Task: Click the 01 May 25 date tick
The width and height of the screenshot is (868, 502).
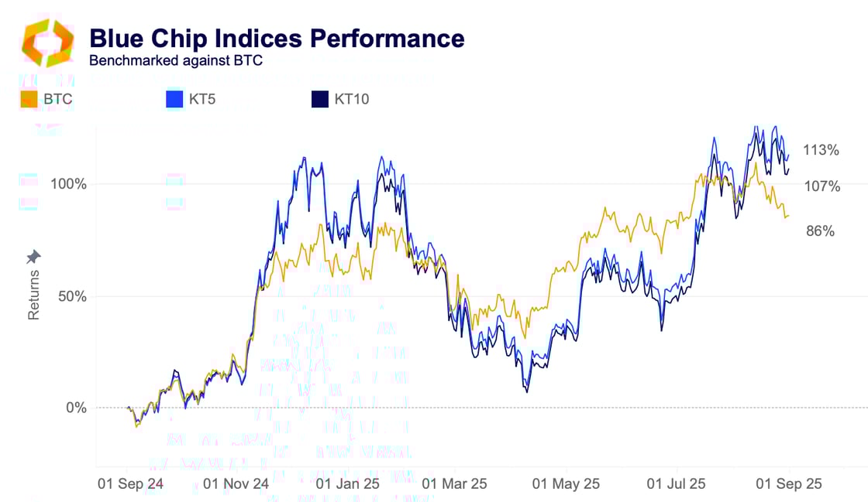Action: [x=567, y=483]
